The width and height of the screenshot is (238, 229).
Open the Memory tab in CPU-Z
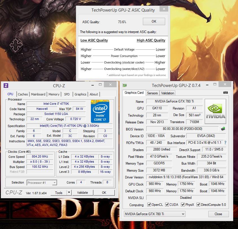click(x=54, y=94)
